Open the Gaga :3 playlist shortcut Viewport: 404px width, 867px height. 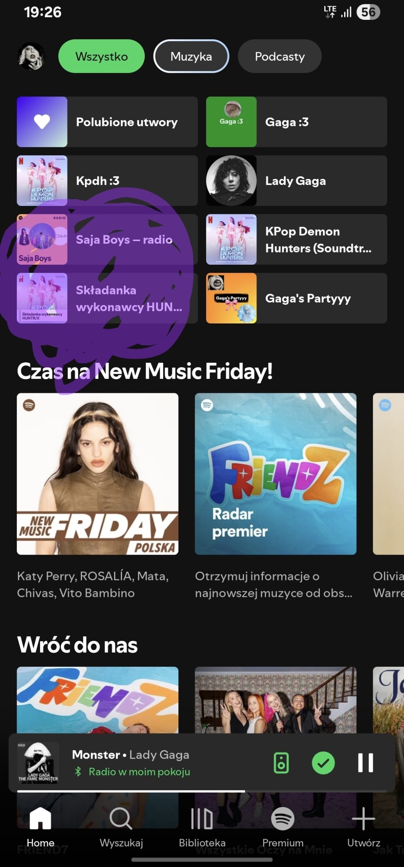tap(297, 122)
